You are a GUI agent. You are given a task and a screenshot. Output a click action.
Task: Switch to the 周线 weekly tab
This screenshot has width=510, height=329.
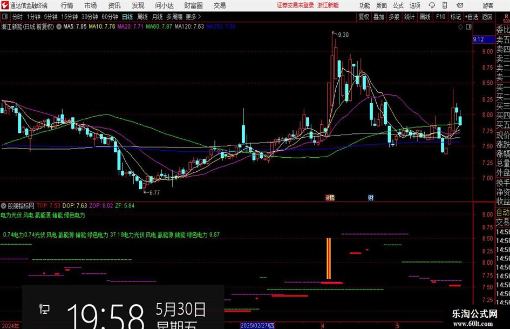(142, 17)
